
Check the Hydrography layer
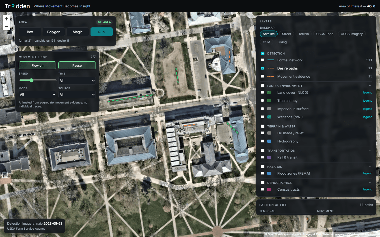pos(262,141)
